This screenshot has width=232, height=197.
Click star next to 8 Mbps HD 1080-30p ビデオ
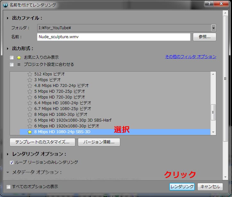coord(30,114)
